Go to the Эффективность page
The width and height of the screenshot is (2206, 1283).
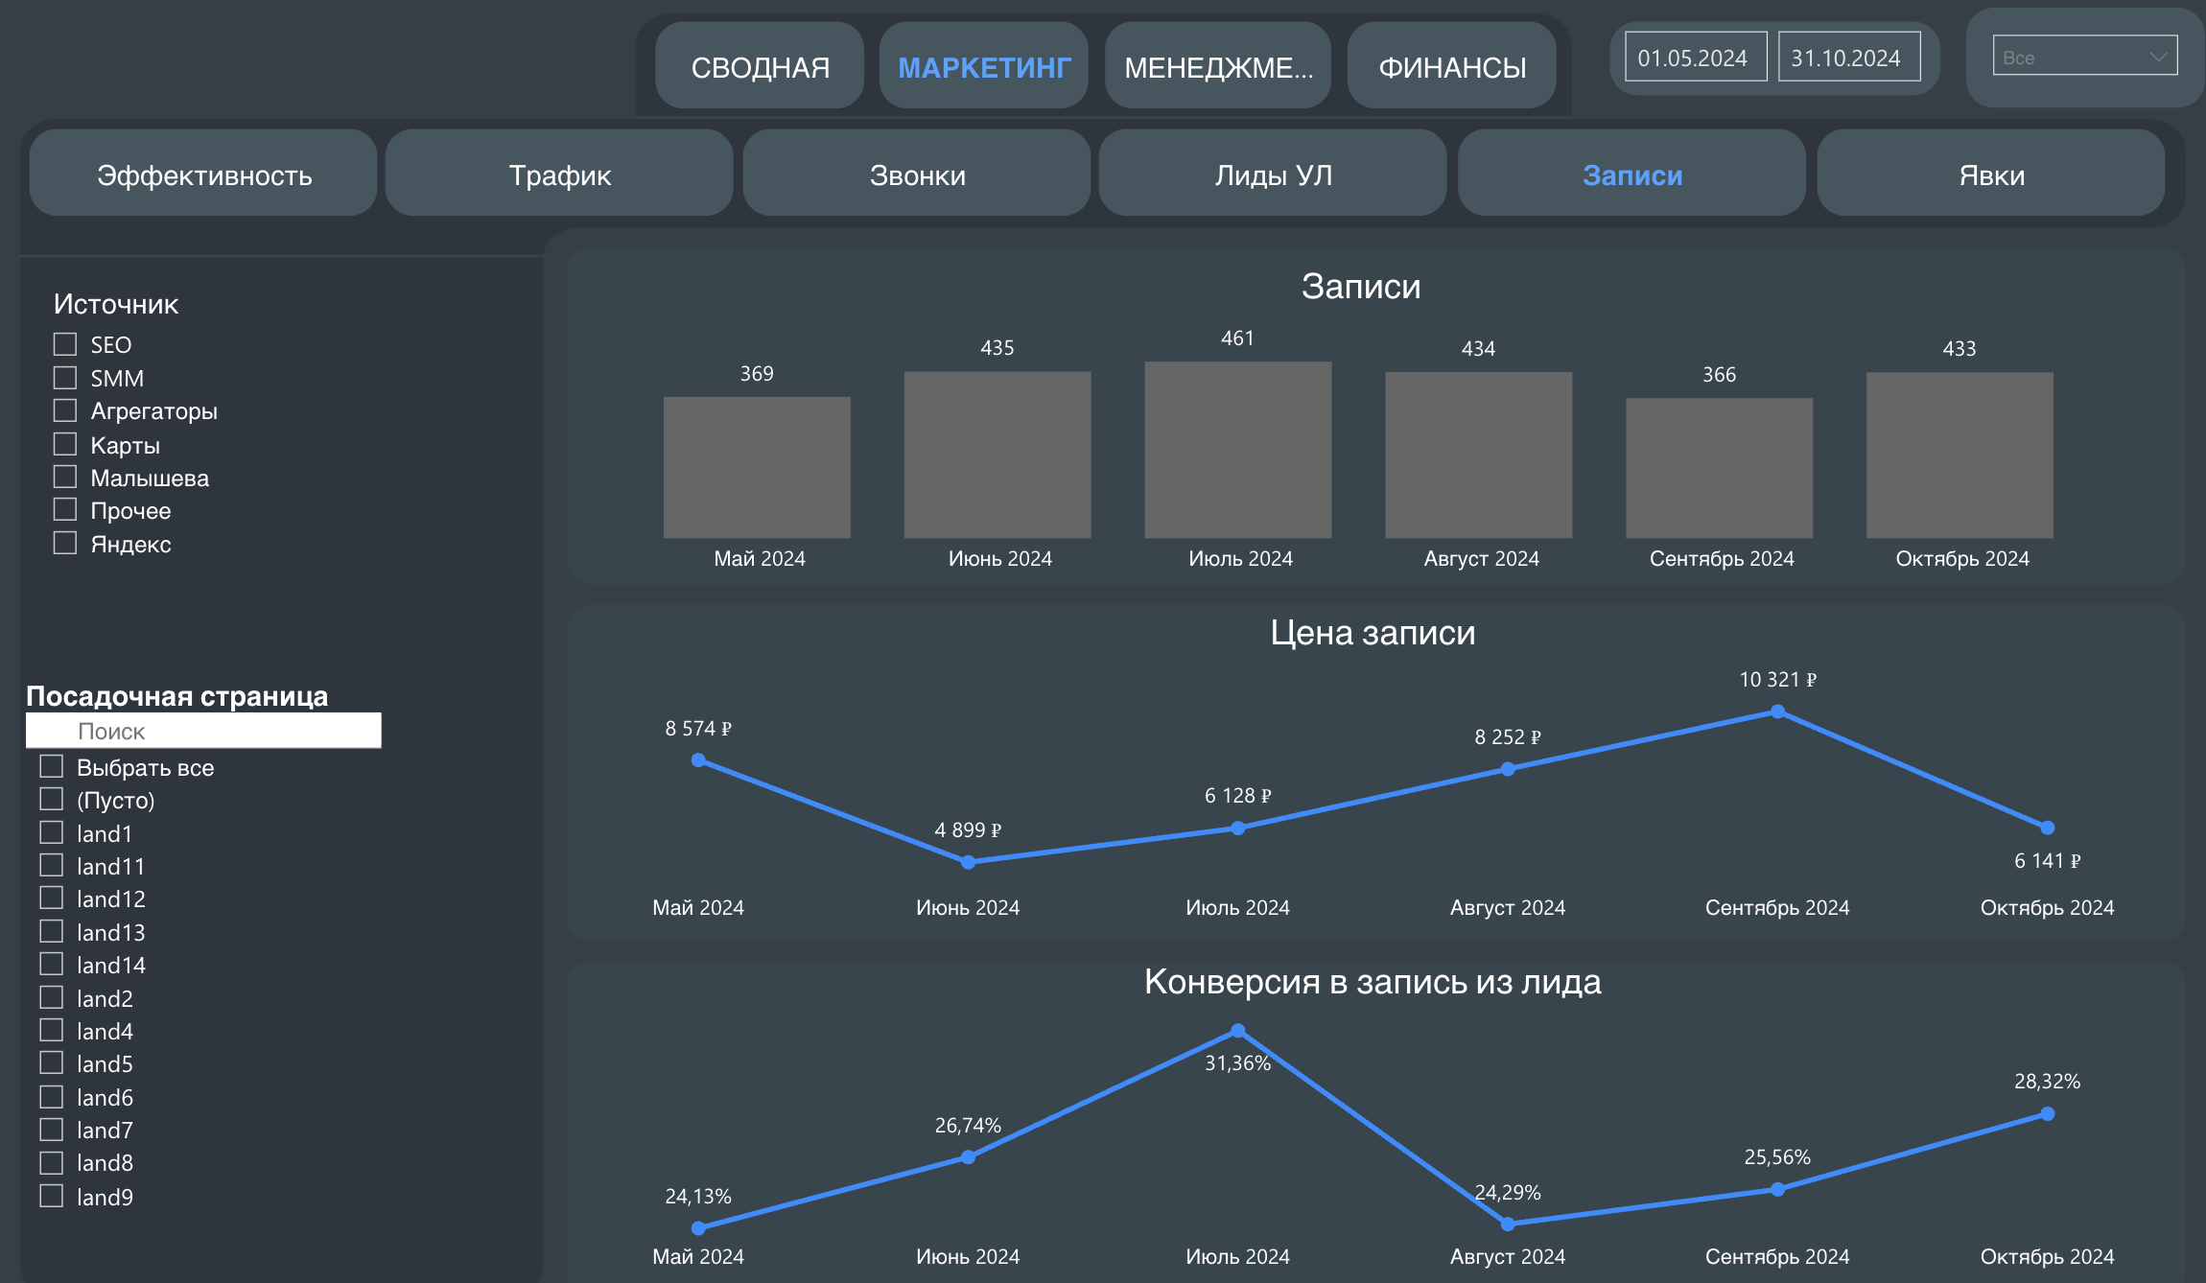tap(203, 175)
